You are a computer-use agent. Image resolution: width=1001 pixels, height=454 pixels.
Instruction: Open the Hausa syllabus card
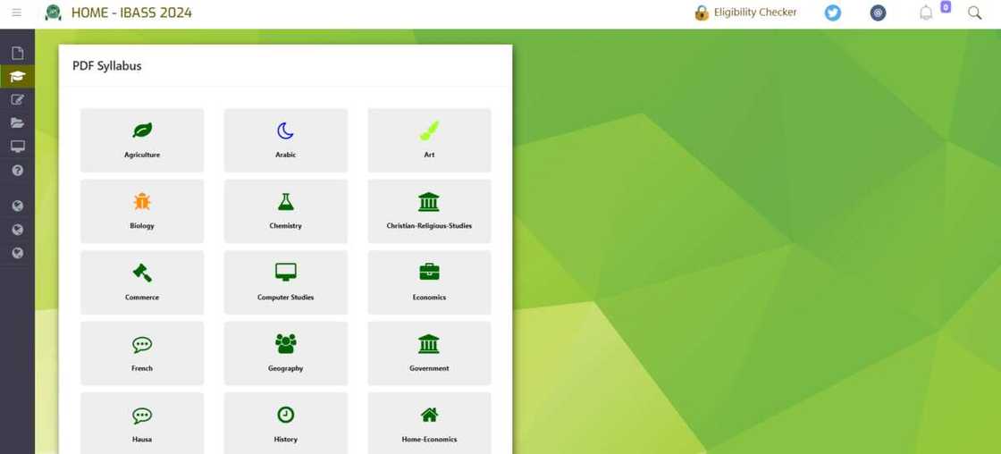coord(142,424)
